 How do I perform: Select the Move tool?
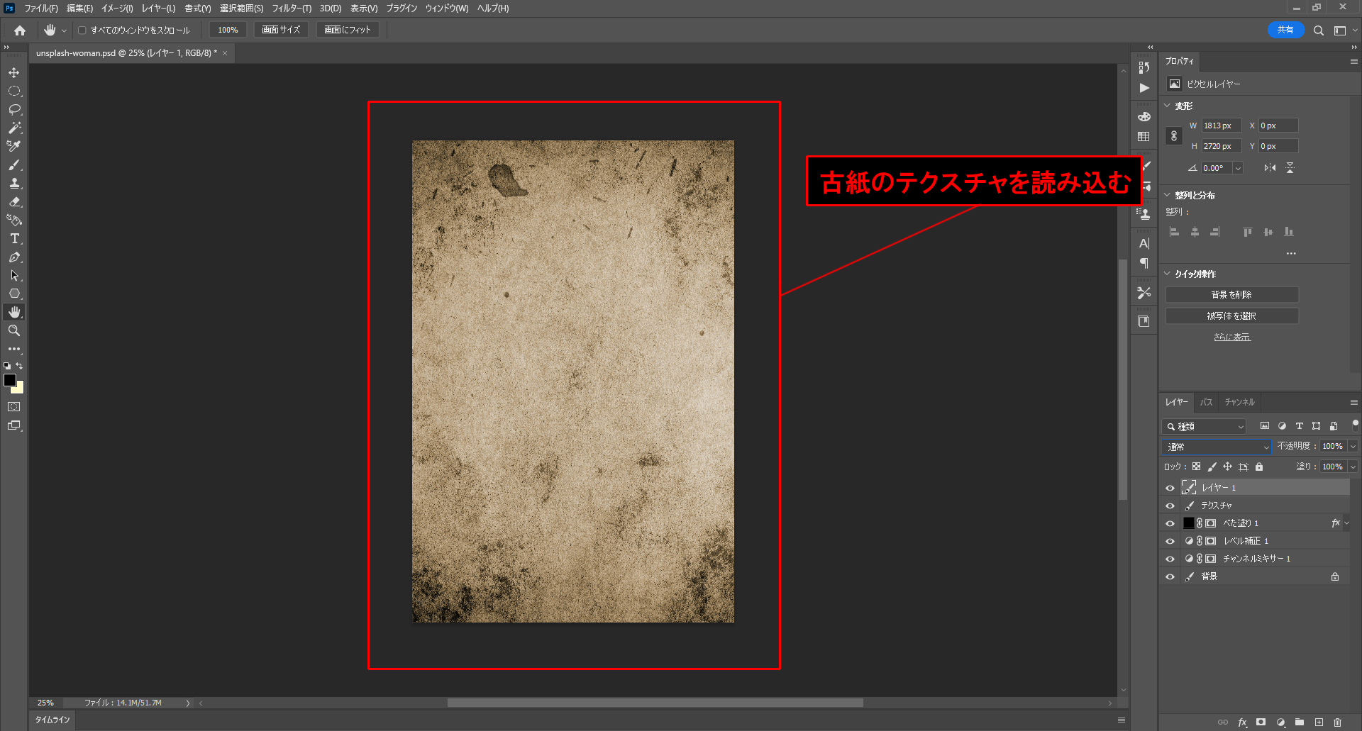(x=14, y=73)
